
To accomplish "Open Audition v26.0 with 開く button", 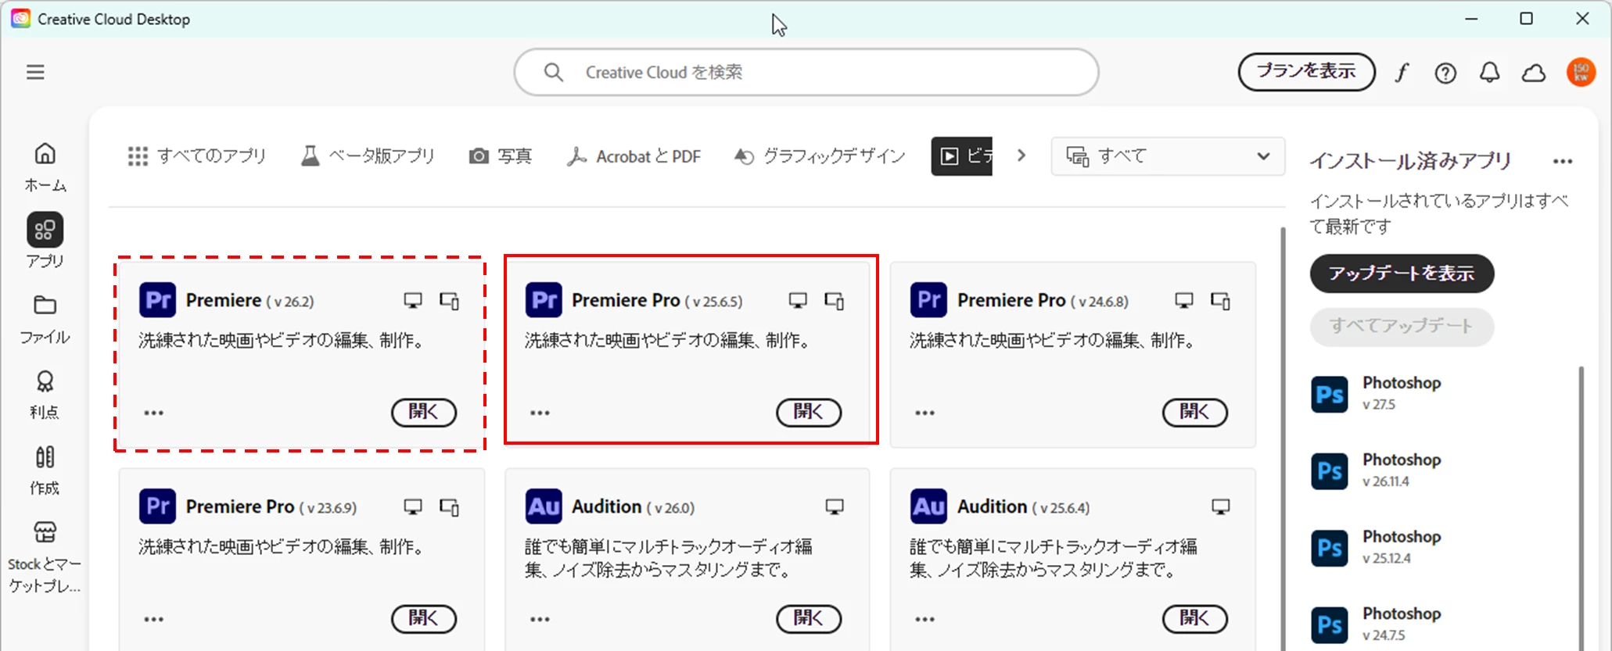I will pyautogui.click(x=809, y=618).
